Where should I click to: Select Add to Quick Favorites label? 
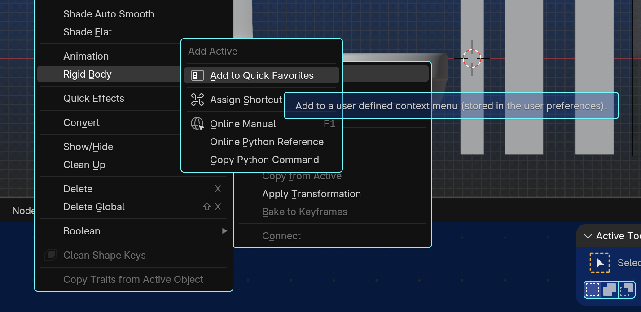(x=262, y=75)
